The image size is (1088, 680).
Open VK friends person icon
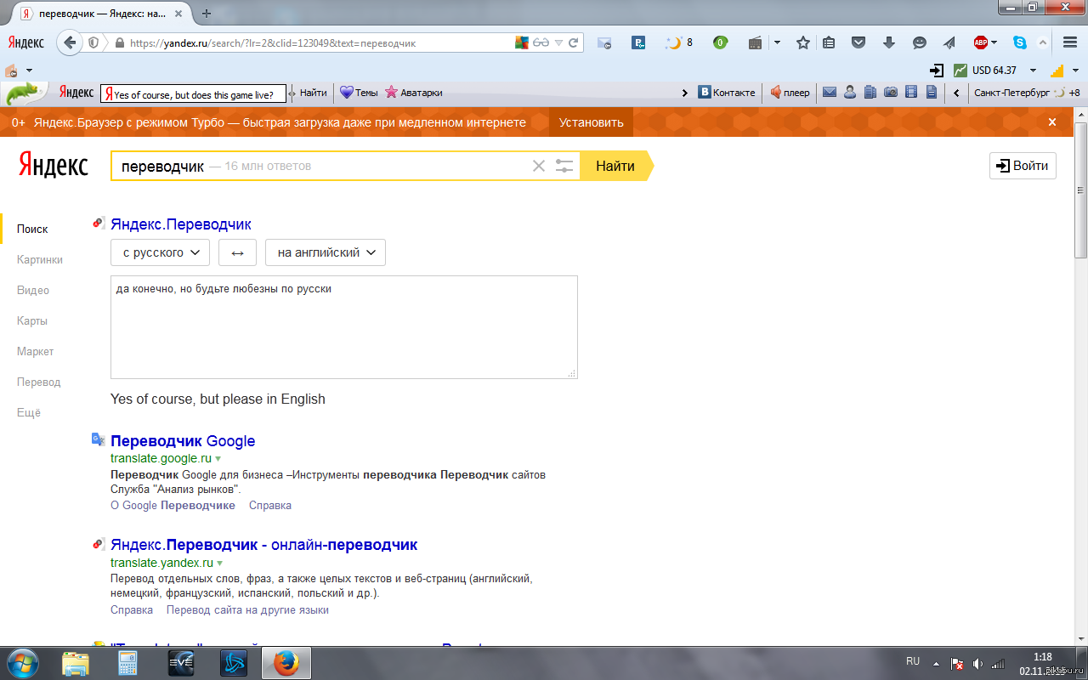coord(850,93)
